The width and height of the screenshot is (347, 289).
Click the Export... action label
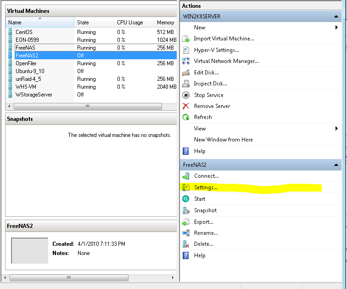click(x=204, y=222)
